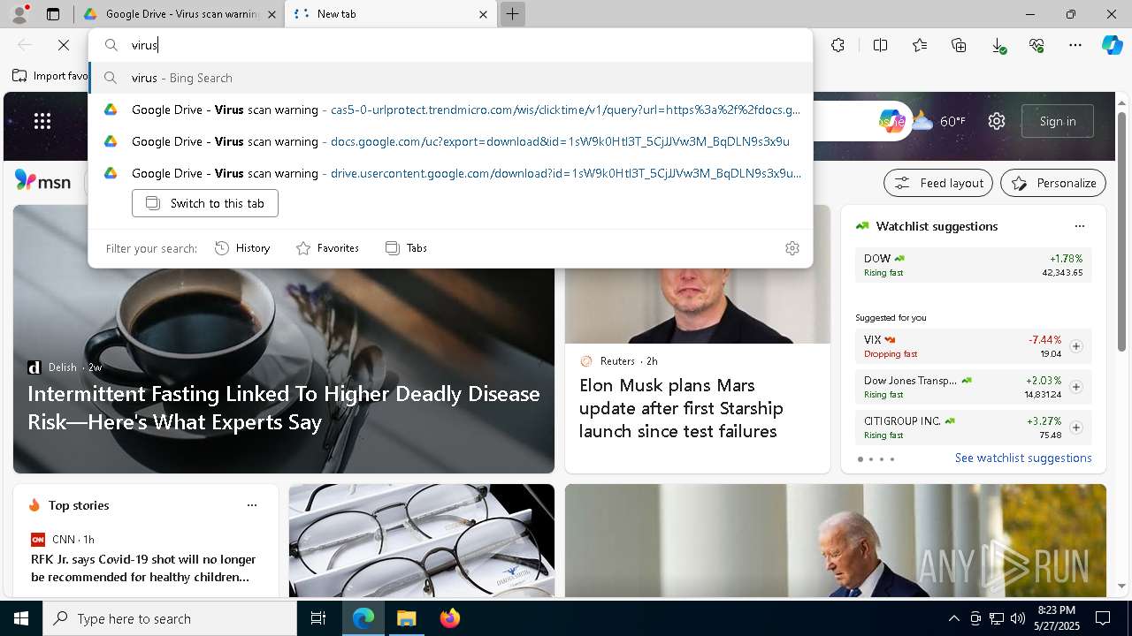Image resolution: width=1132 pixels, height=636 pixels.
Task: Open Feed layout options
Action: click(939, 183)
